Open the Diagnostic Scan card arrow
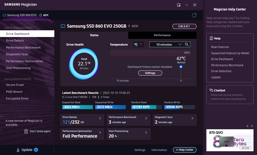Screen dimensions: 257x155 [192, 118]
